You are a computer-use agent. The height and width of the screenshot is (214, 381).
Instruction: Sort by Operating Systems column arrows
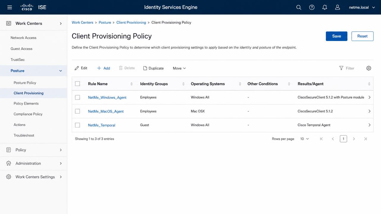pyautogui.click(x=240, y=84)
